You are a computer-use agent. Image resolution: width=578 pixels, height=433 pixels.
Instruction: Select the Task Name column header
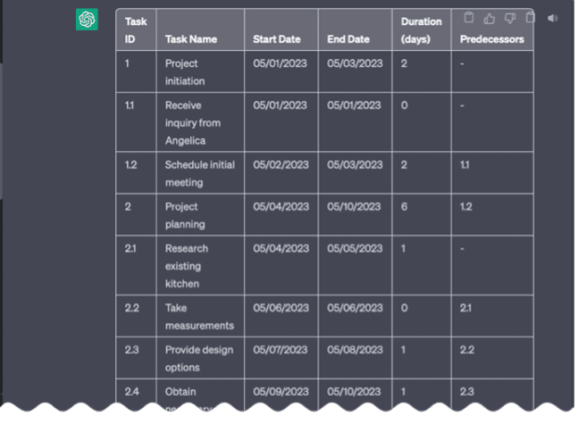click(x=200, y=29)
